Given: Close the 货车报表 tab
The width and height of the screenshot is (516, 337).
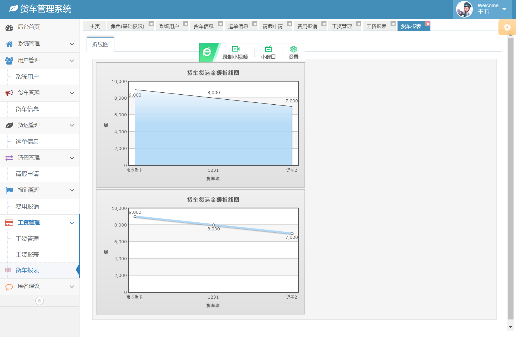Looking at the screenshot, I should 428,24.
